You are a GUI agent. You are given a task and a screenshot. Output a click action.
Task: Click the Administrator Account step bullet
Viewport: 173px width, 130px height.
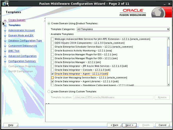coord(5,30)
